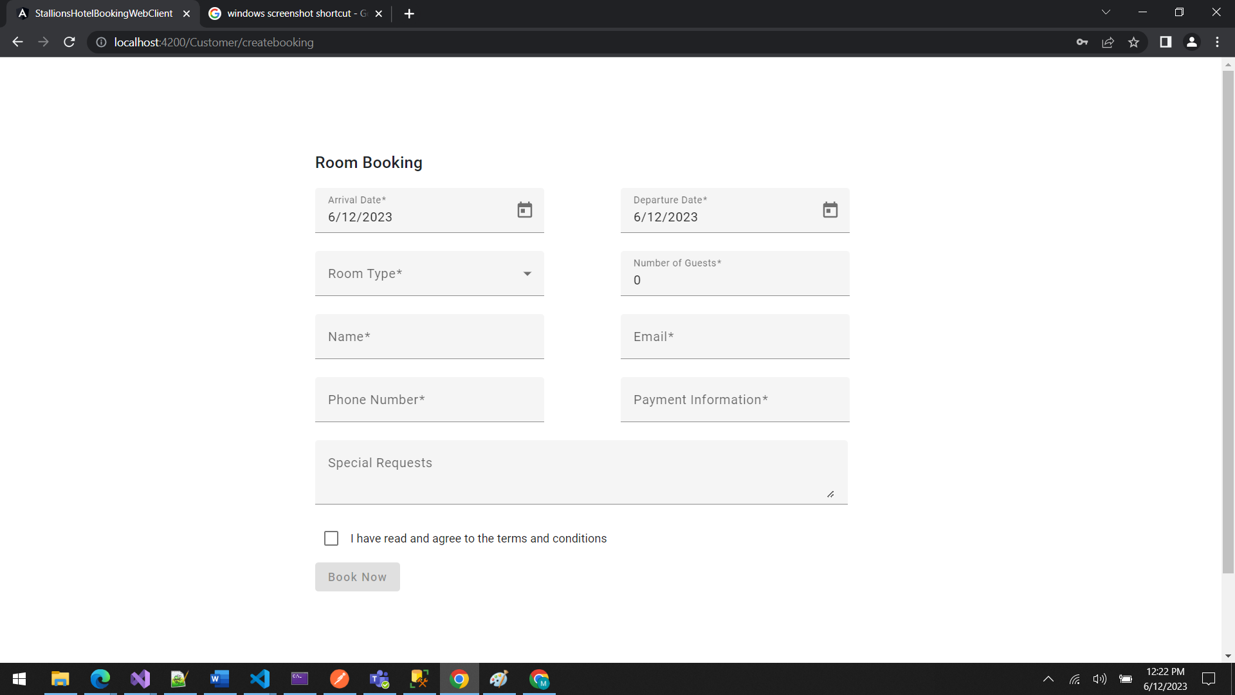The width and height of the screenshot is (1235, 695).
Task: Open a new browser tab
Action: (409, 14)
